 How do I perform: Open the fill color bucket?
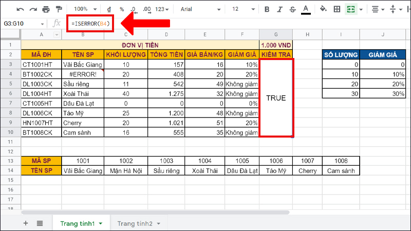click(x=323, y=9)
